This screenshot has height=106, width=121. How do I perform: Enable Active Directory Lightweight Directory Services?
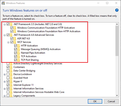(x=8, y=63)
